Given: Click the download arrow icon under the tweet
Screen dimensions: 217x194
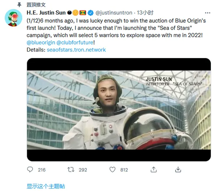Looking at the screenshot, I should click(x=178, y=169).
